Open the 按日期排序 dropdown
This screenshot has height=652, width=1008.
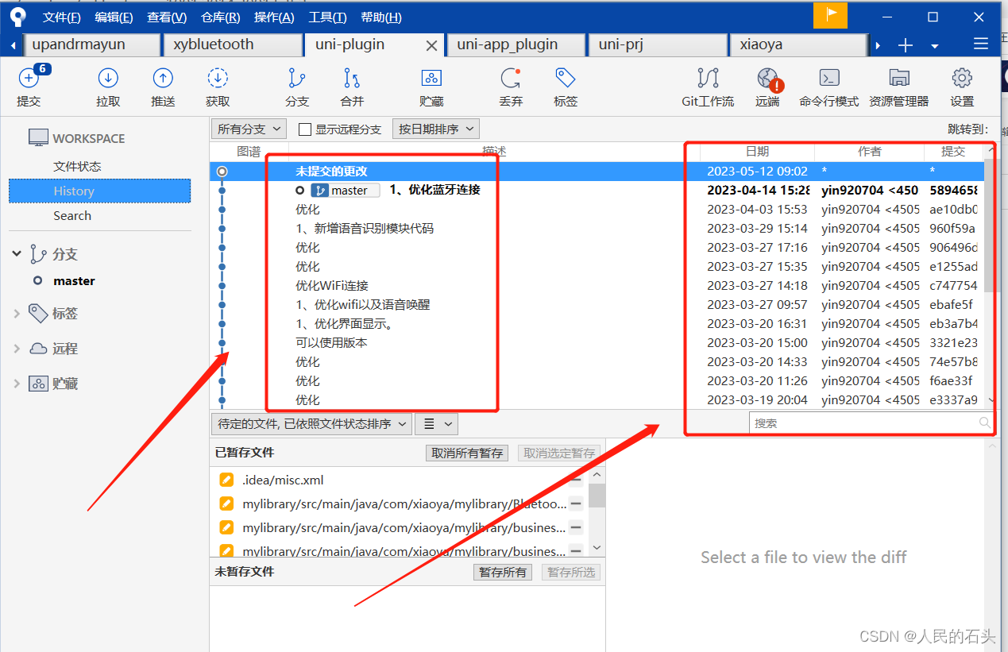(436, 129)
